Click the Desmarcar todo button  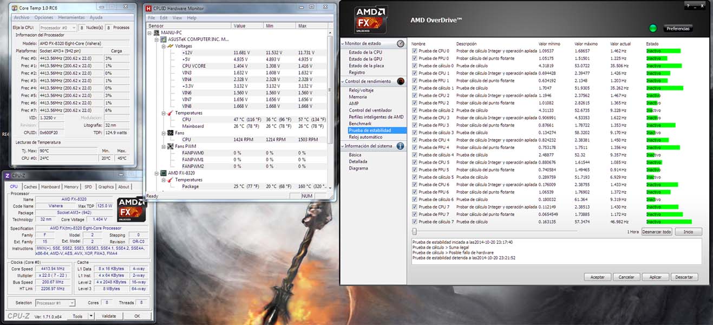[x=657, y=232]
